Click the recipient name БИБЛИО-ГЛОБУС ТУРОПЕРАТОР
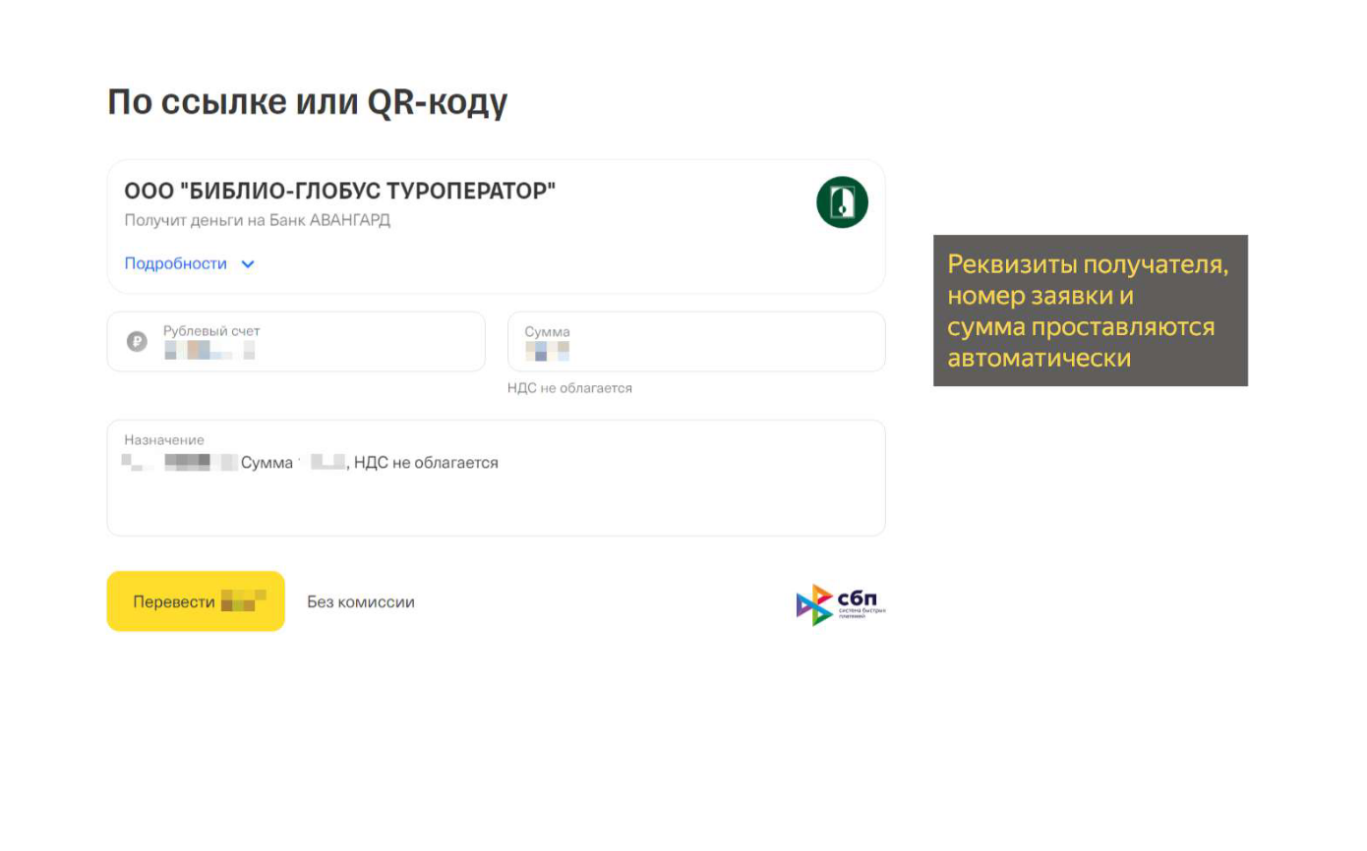This screenshot has height=851, width=1367. pos(339,192)
